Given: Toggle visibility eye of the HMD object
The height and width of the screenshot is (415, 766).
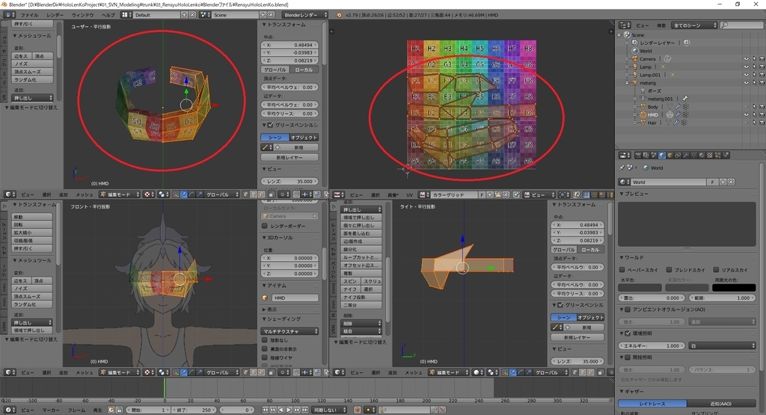Looking at the screenshot, I should tap(747, 114).
